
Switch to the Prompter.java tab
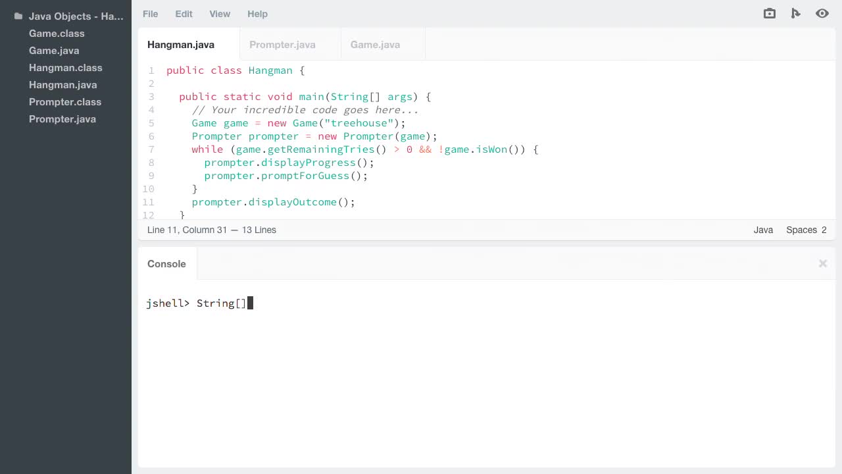click(282, 44)
